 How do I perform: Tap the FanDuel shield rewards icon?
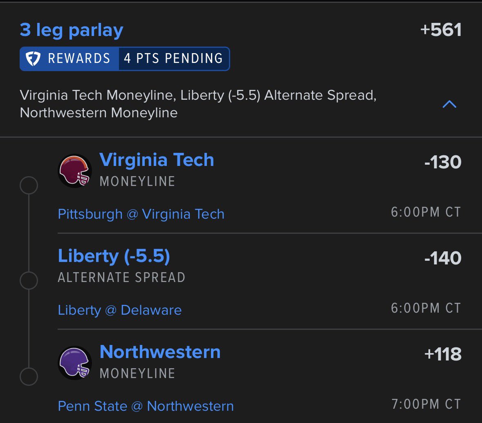point(33,58)
